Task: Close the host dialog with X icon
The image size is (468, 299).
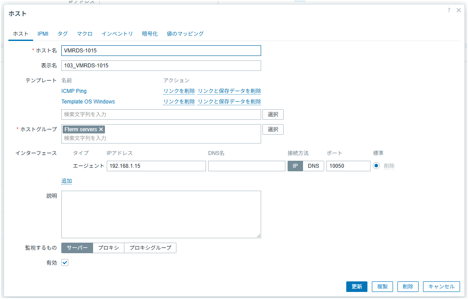Action: tap(459, 10)
